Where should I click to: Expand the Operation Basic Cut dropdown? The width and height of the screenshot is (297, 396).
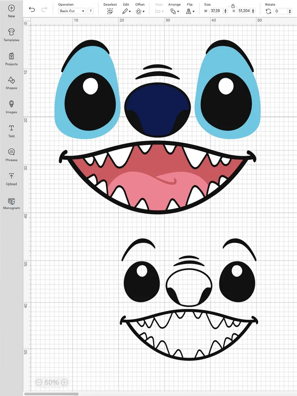coord(71,11)
